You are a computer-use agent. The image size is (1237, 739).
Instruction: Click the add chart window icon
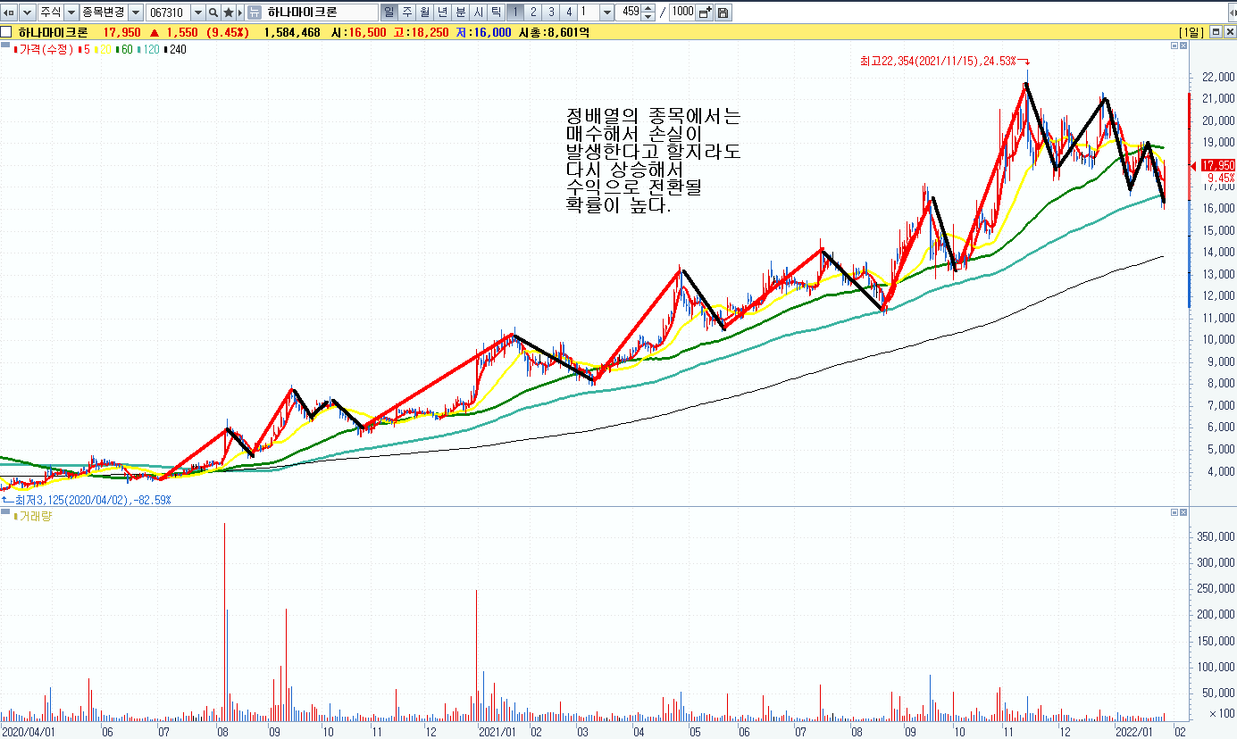click(706, 12)
